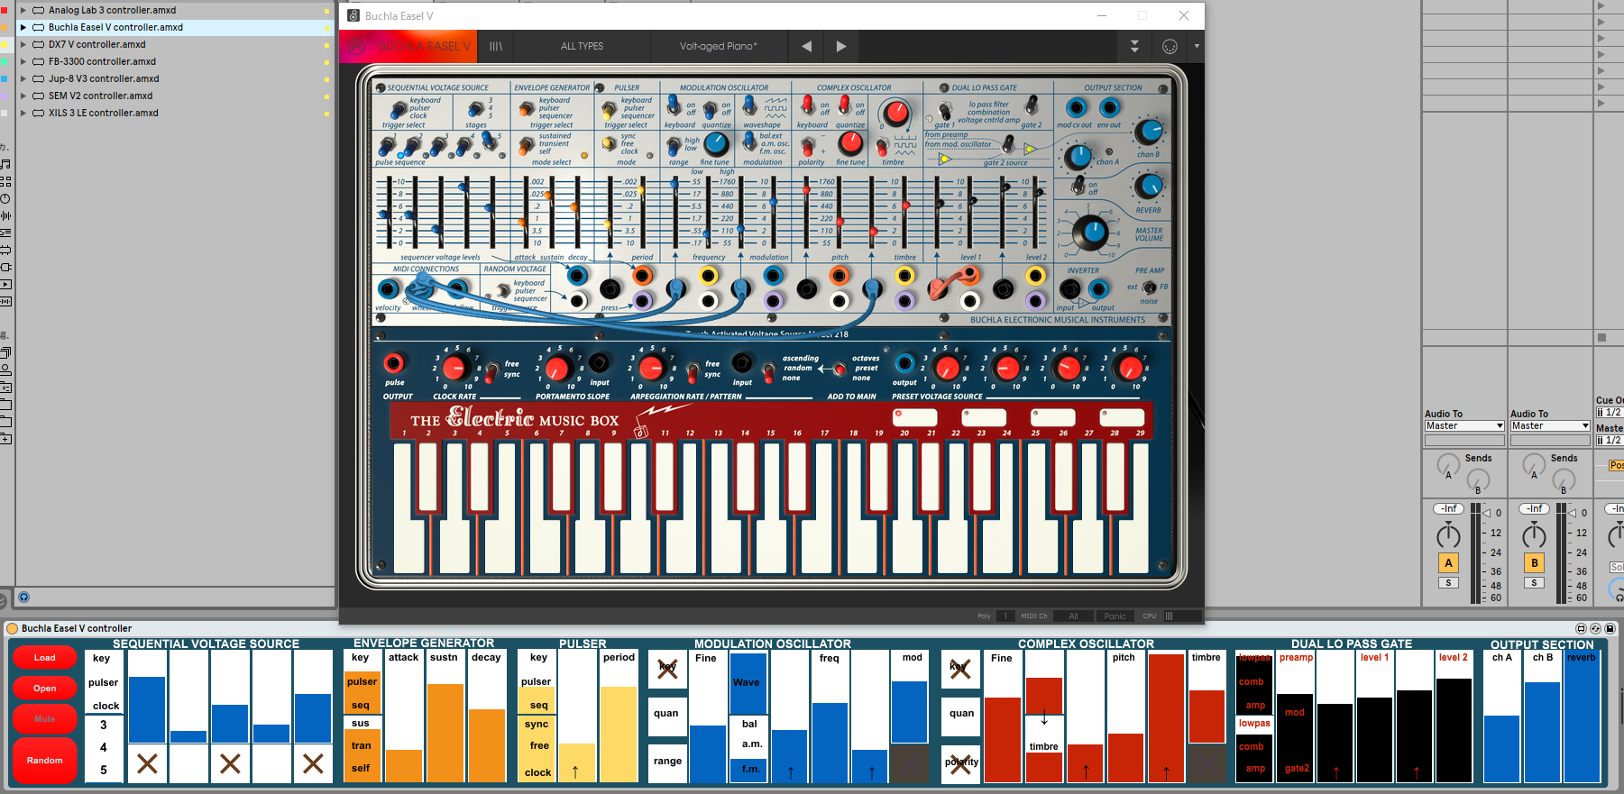Open dropdown arrow beside MIDI settings icon
This screenshot has width=1624, height=794.
pyautogui.click(x=1197, y=46)
